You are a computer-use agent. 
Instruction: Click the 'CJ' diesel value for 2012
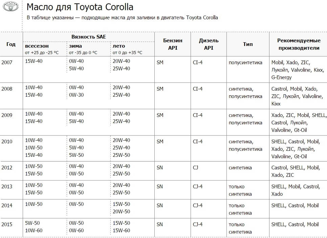196,168
